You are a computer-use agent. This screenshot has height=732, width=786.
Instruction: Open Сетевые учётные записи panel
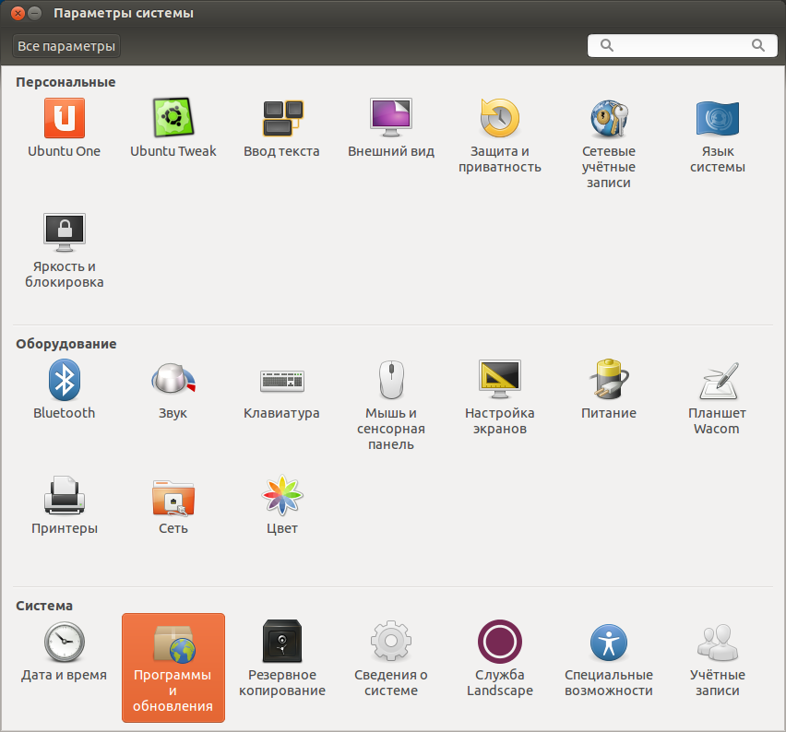coord(609,143)
